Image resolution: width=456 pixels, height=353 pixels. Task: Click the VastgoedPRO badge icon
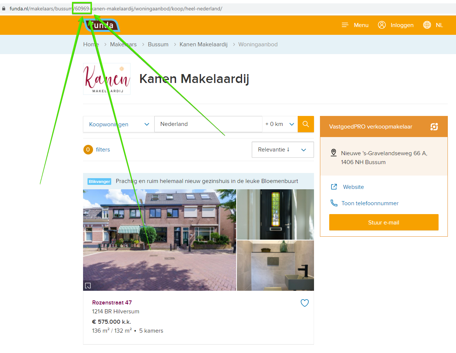coord(434,127)
